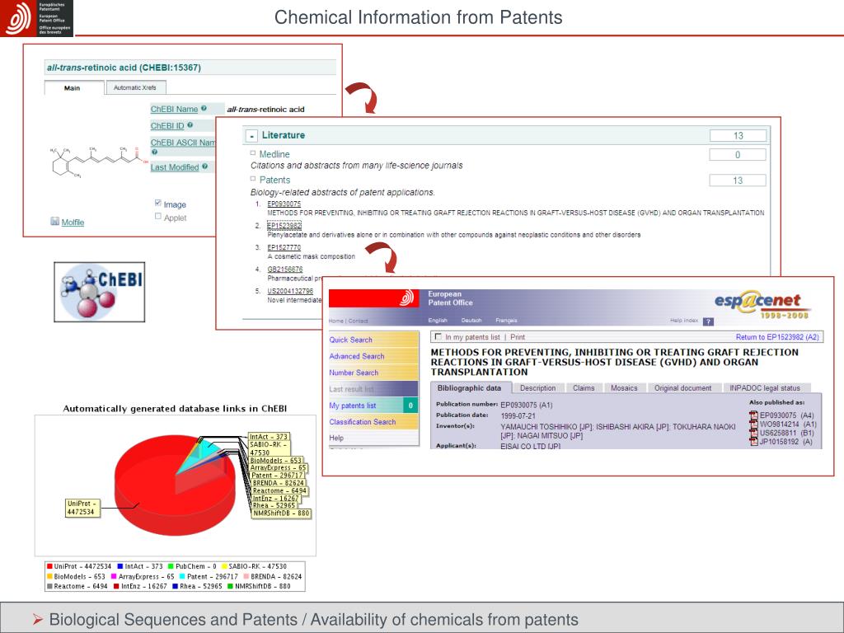Click the Contact link in espacenet header
The width and height of the screenshot is (844, 633).
click(x=358, y=321)
